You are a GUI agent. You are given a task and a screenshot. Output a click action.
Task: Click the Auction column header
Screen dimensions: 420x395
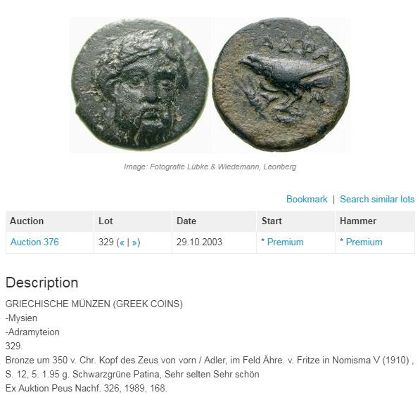click(x=27, y=221)
